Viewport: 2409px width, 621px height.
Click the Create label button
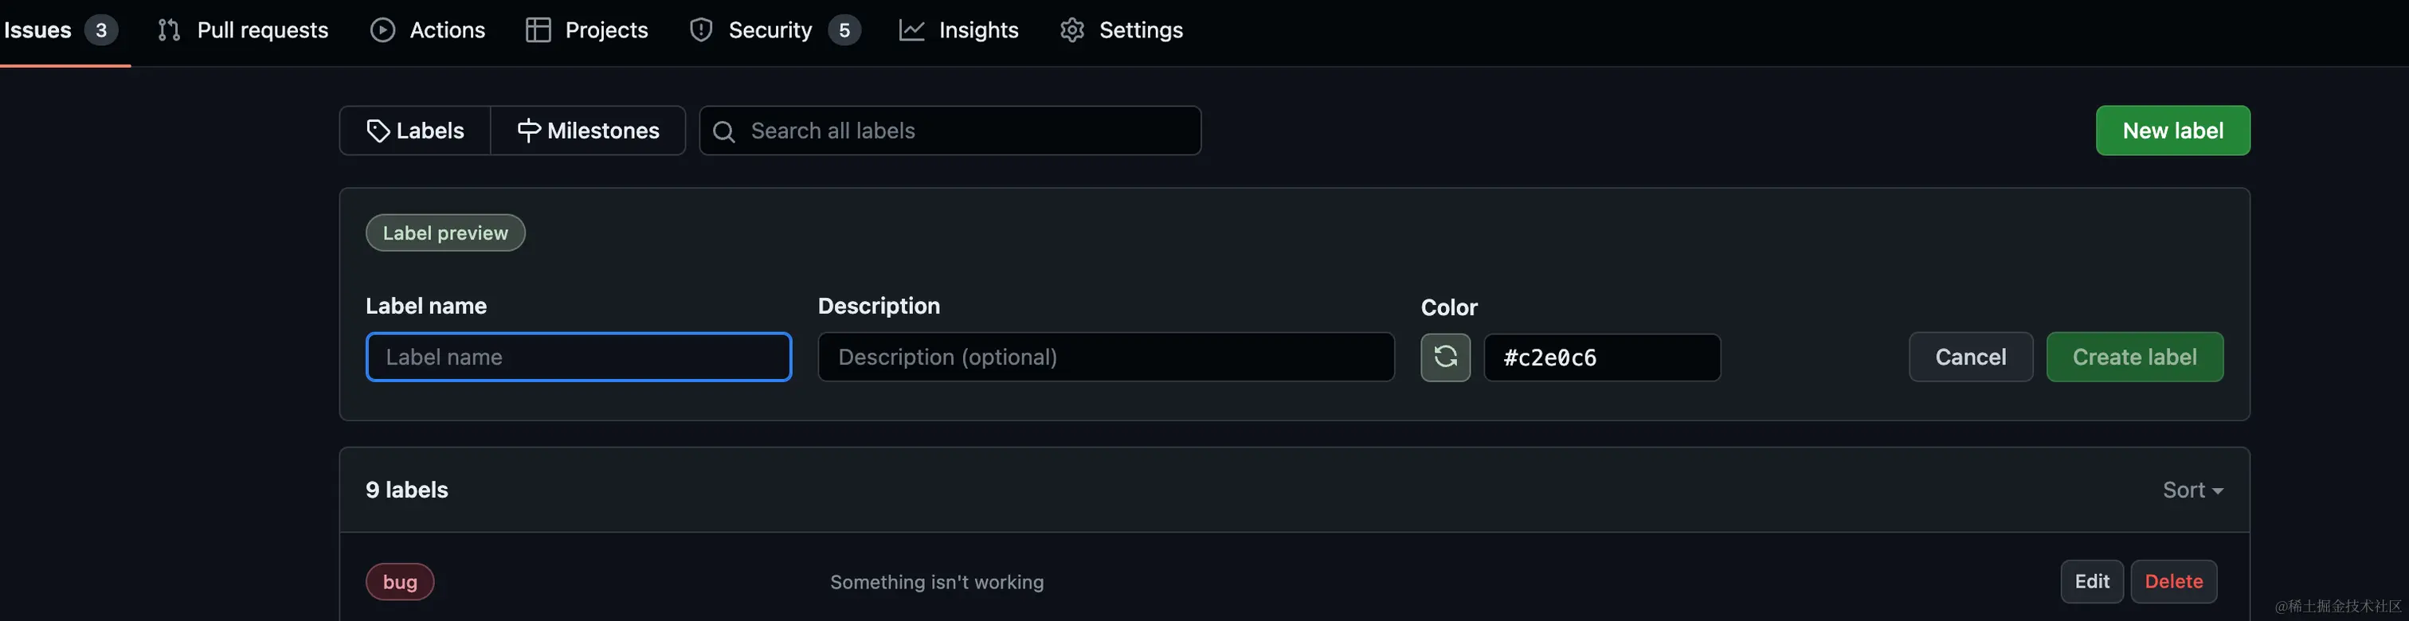click(x=2134, y=357)
